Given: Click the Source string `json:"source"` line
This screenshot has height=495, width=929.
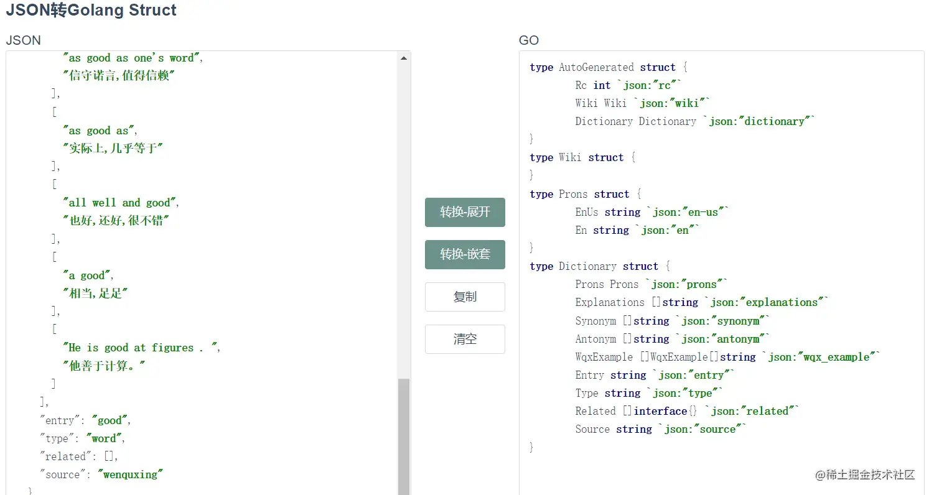Looking at the screenshot, I should (661, 429).
